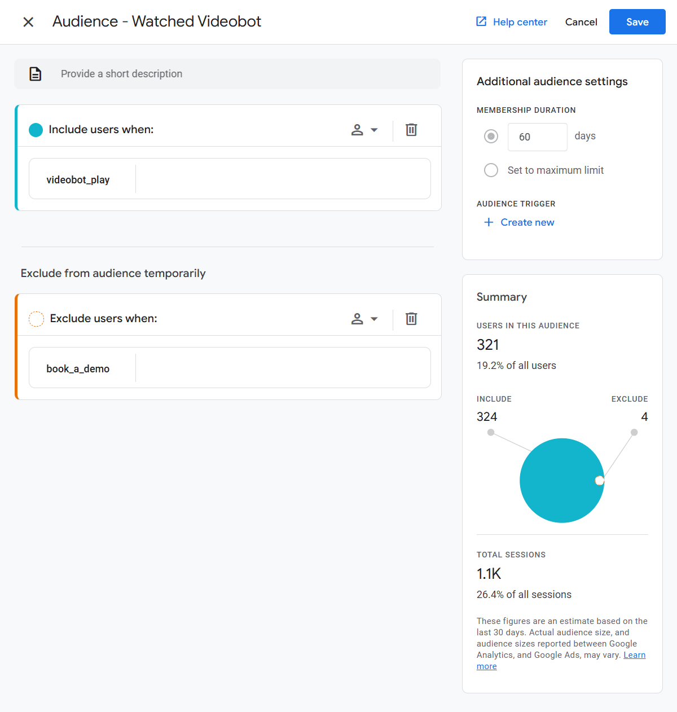Click the book_a_demo event condition
Screen dimensions: 677x712
pyautogui.click(x=78, y=368)
